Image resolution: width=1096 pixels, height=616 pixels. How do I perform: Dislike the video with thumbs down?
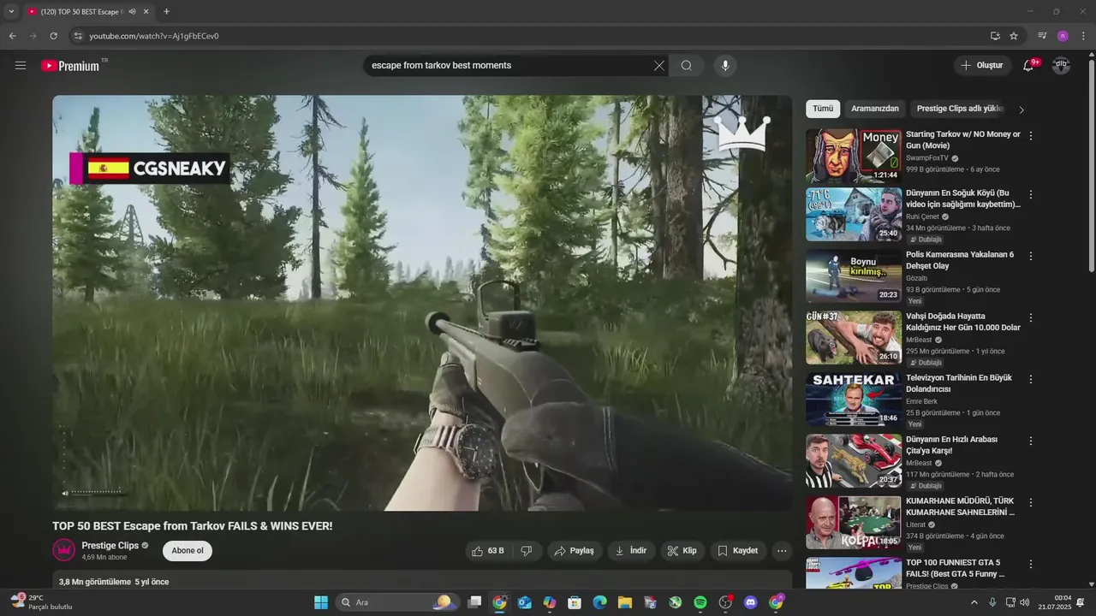(527, 551)
